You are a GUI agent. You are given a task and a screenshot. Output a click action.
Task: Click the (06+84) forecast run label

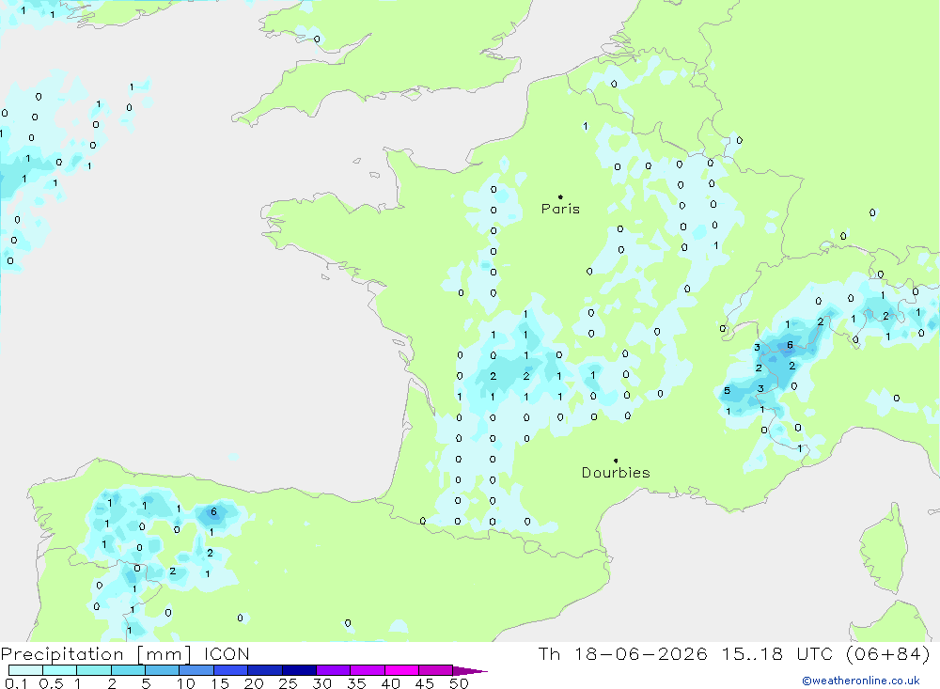[x=888, y=654]
